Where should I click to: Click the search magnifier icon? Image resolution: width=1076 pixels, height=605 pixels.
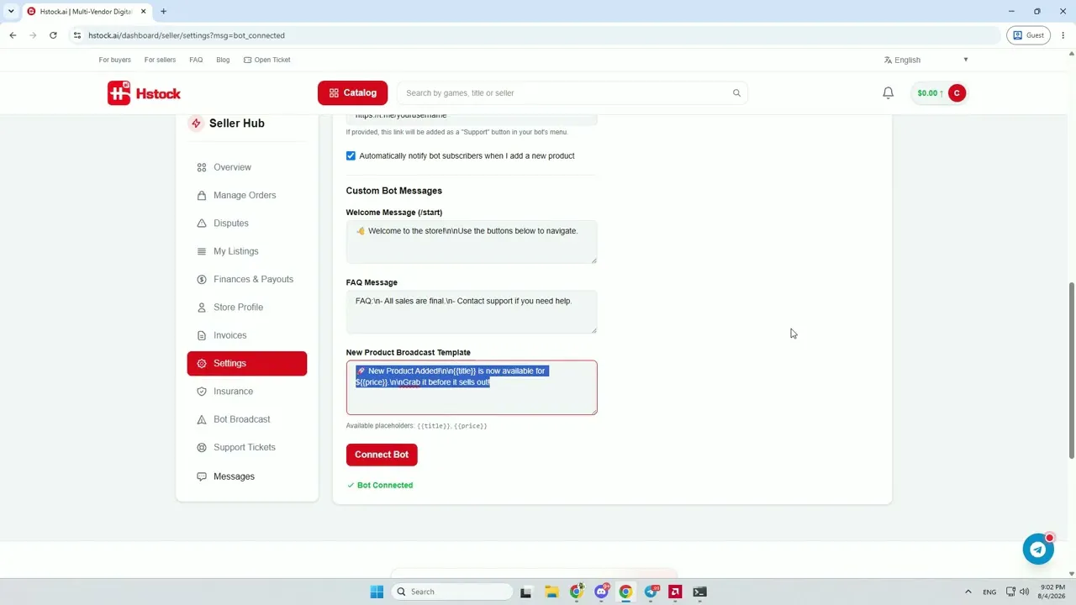pyautogui.click(x=736, y=93)
